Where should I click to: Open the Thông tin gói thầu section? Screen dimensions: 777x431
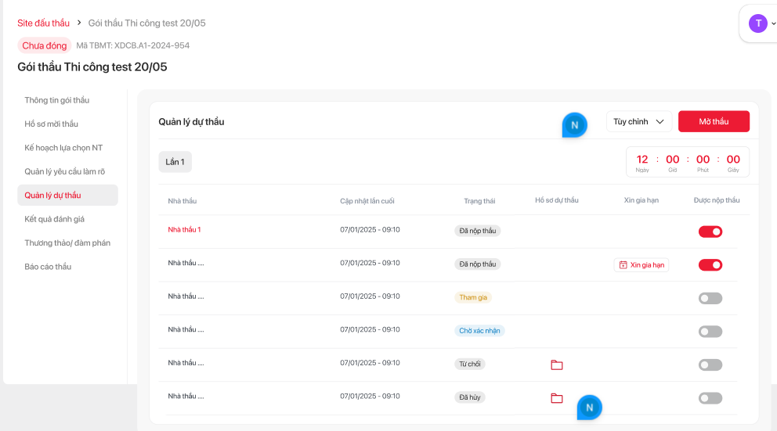[57, 100]
